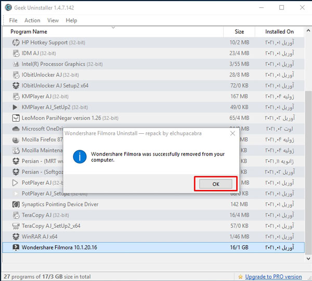
Task: Select KMPlayer AJ (32-bit) name
Action: pyautogui.click(x=45, y=96)
